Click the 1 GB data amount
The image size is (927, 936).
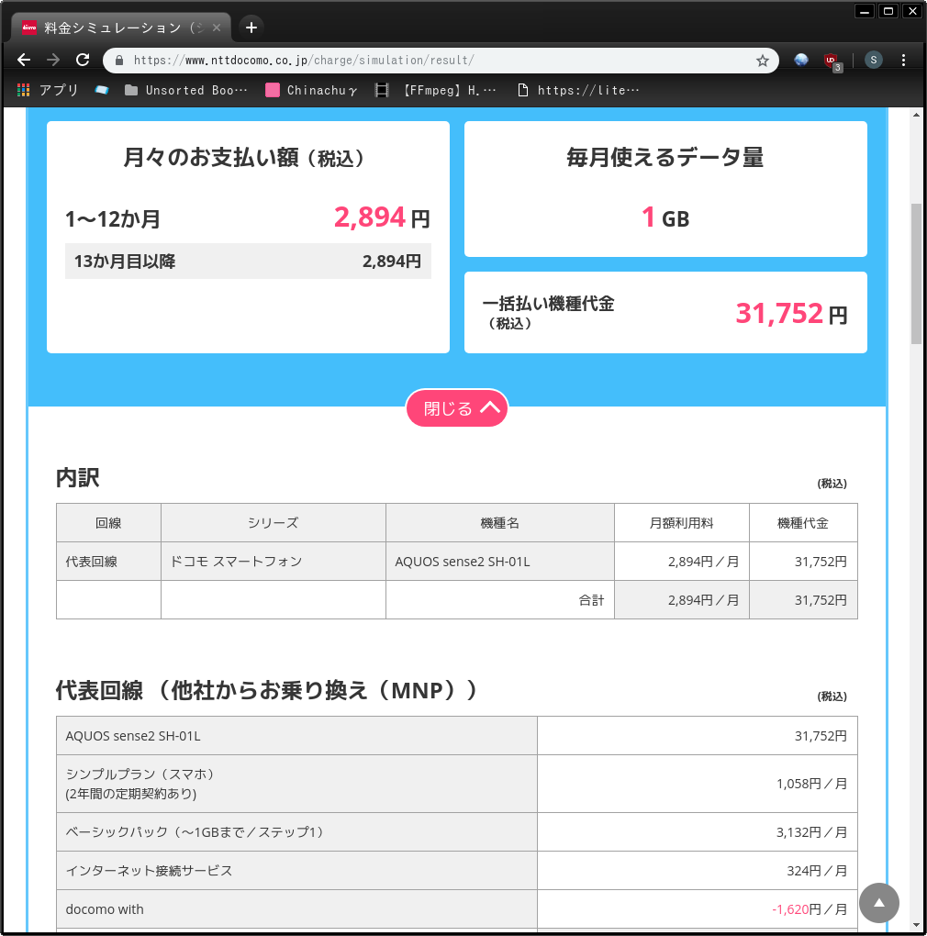665,217
